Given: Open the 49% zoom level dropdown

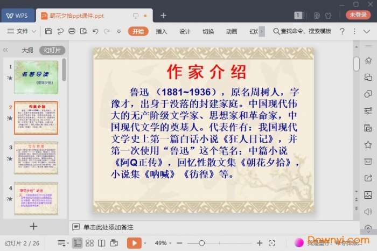Looking at the screenshot, I should 163,243.
